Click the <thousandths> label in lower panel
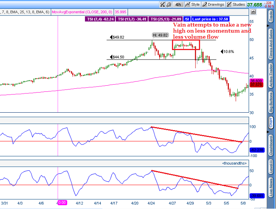This screenshot has height=209, width=276. click(x=234, y=163)
